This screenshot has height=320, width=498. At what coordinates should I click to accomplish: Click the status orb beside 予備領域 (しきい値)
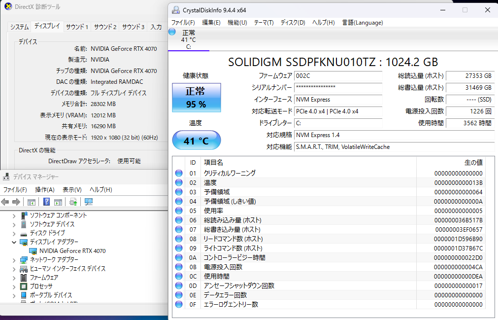tap(179, 201)
